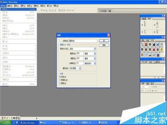This screenshot has width=167, height=125.
Task: Click the 文件 File menu title
Action: tap(3, 6)
